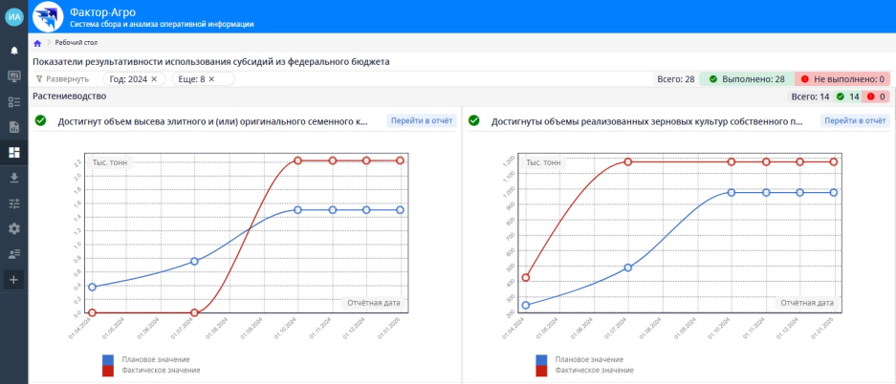
Task: Click red actual point at 01.07.2024, left chart
Action: [194, 312]
